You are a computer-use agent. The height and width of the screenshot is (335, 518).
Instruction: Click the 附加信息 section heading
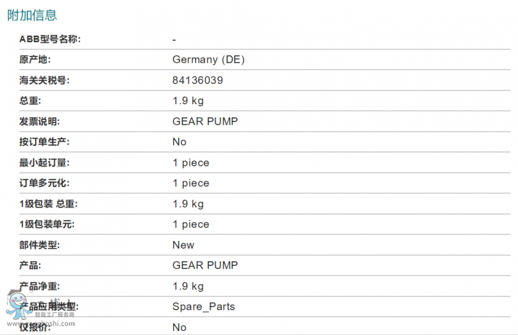click(x=32, y=16)
